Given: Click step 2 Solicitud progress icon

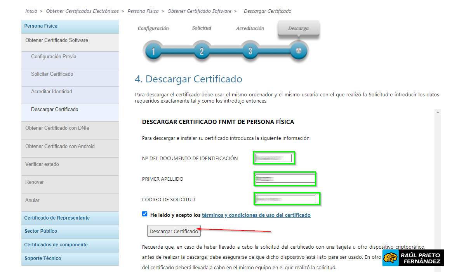Looking at the screenshot, I should point(202,51).
